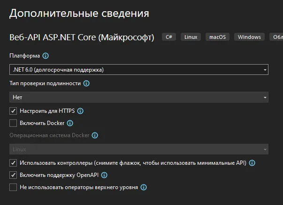283x205 pixels.
Task: Open authentication type dropdown showing Нет
Action: click(139, 97)
